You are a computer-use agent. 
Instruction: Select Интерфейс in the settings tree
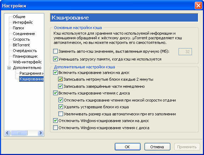pos(23,22)
